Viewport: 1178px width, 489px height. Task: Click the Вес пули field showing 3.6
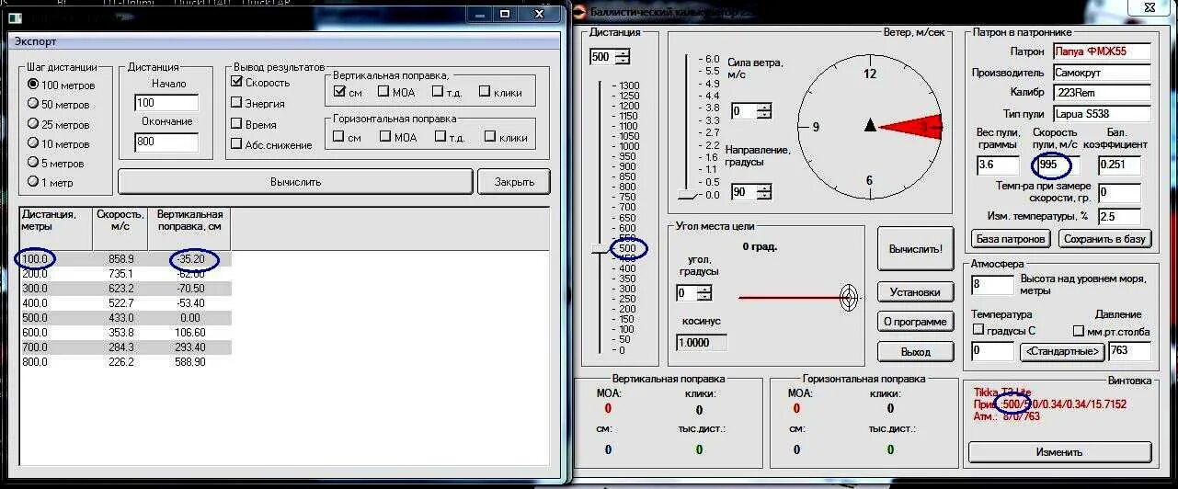click(998, 166)
